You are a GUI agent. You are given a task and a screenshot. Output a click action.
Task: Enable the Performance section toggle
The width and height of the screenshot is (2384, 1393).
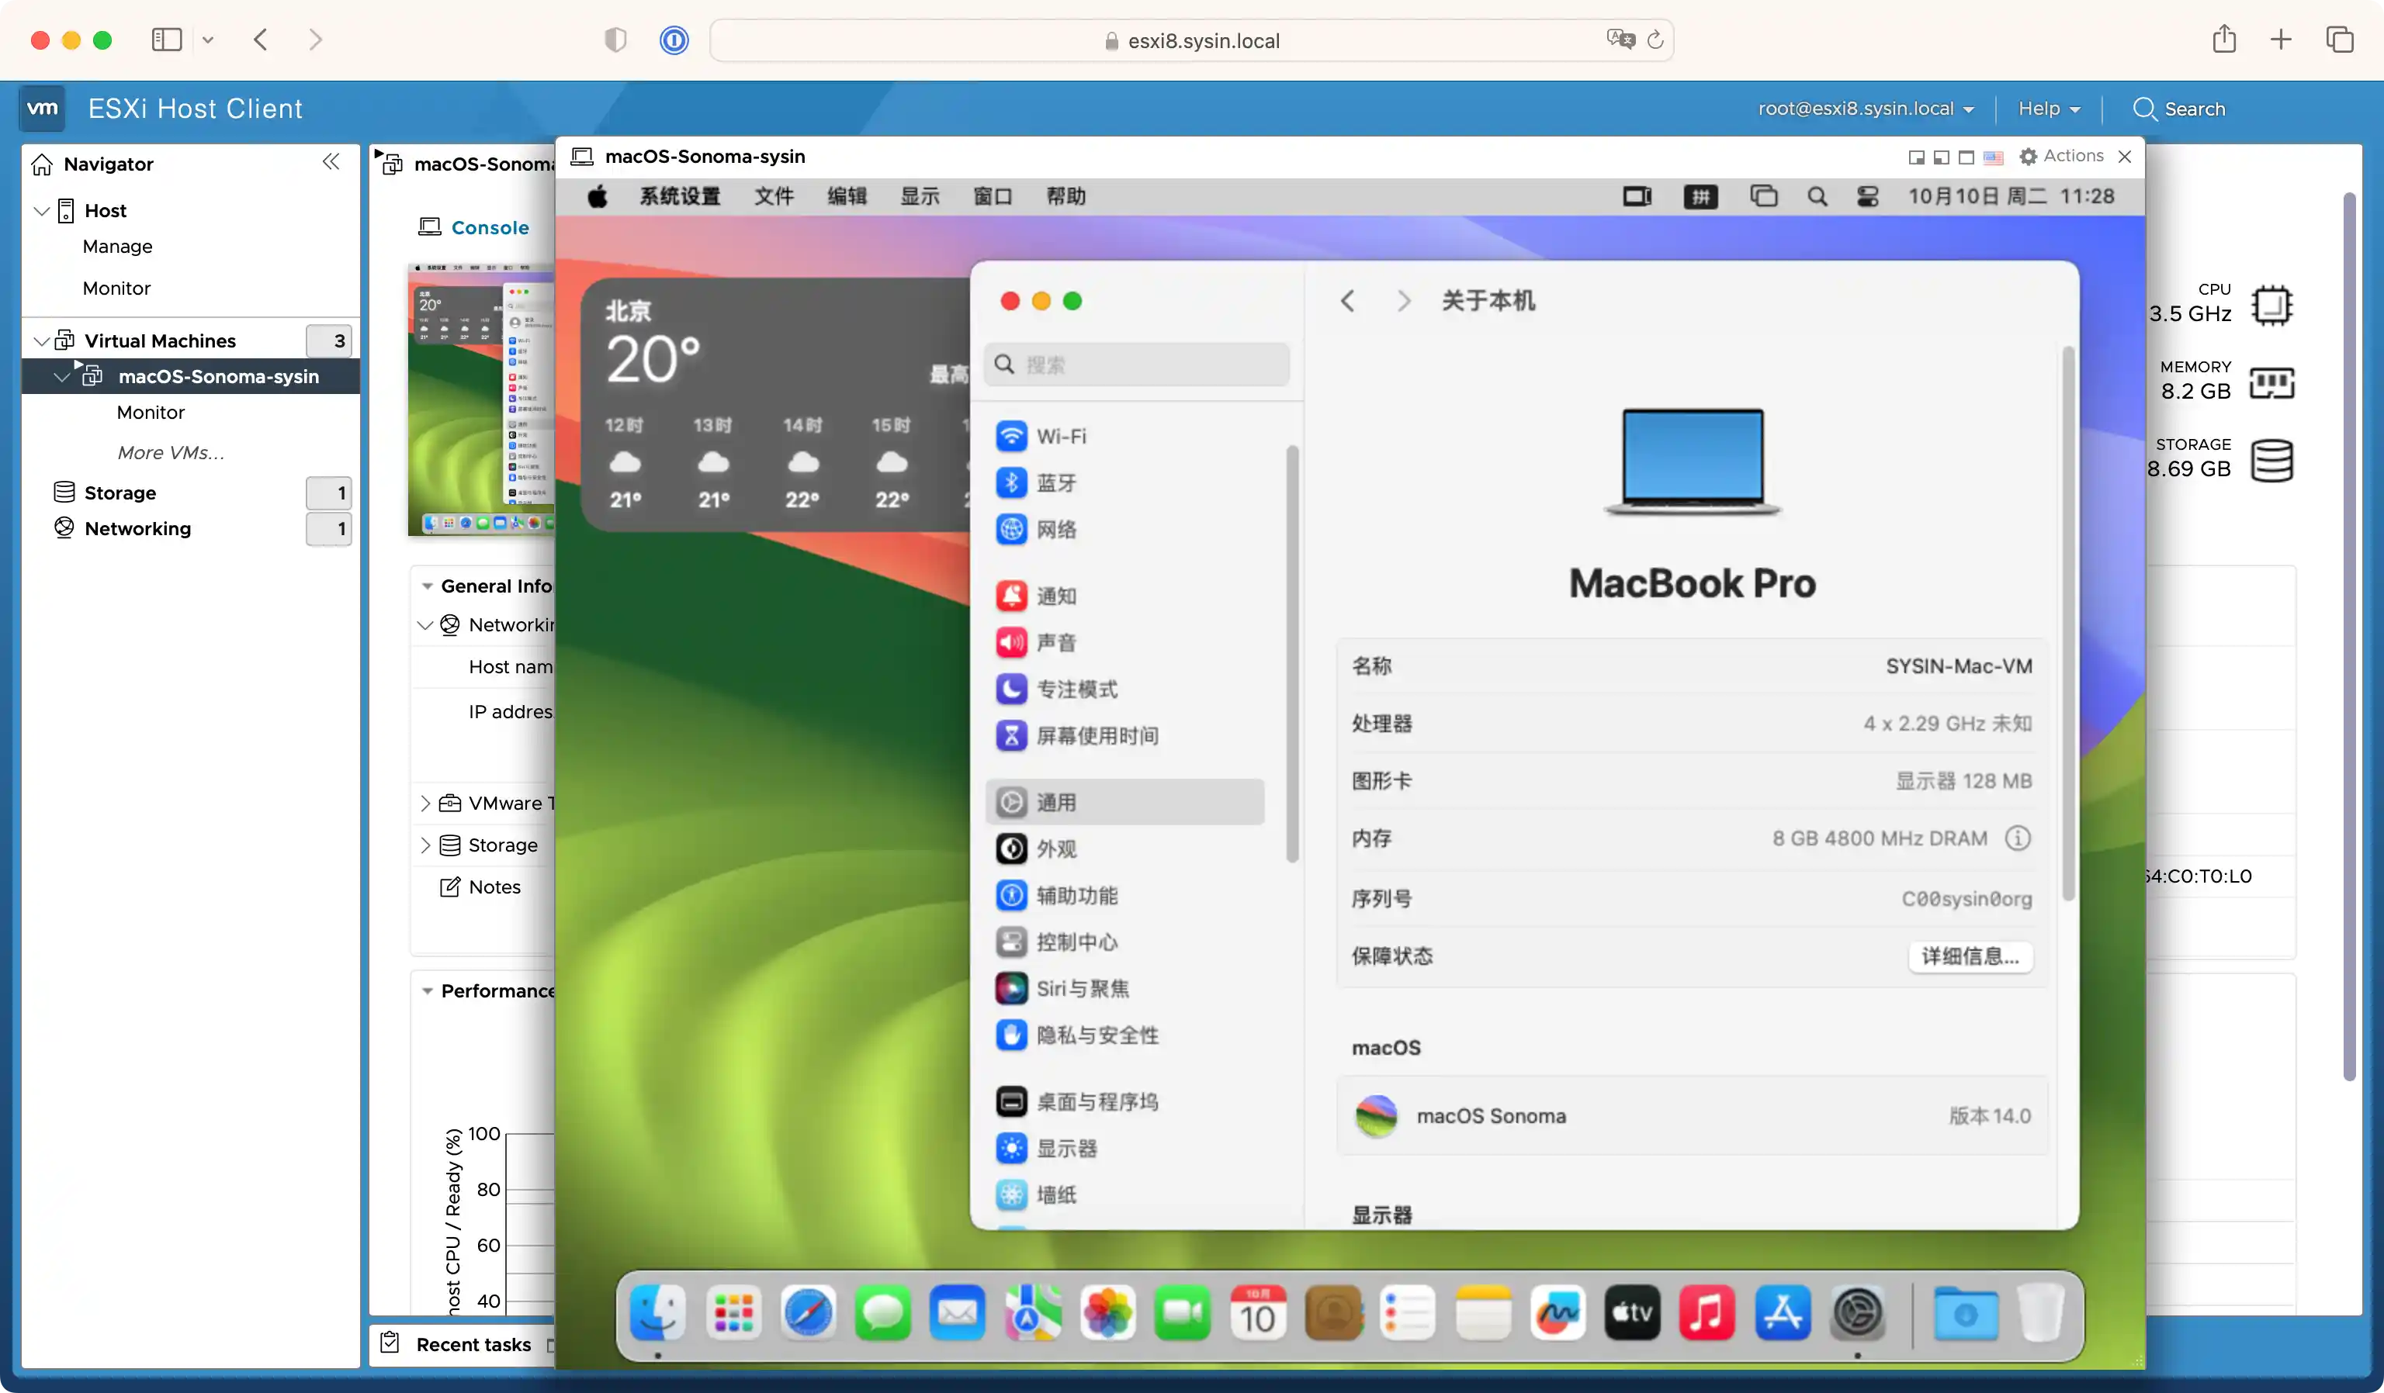(426, 990)
